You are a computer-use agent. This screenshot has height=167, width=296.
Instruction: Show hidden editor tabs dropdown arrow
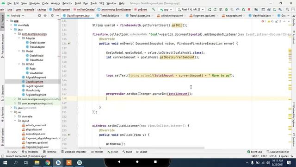289,15
